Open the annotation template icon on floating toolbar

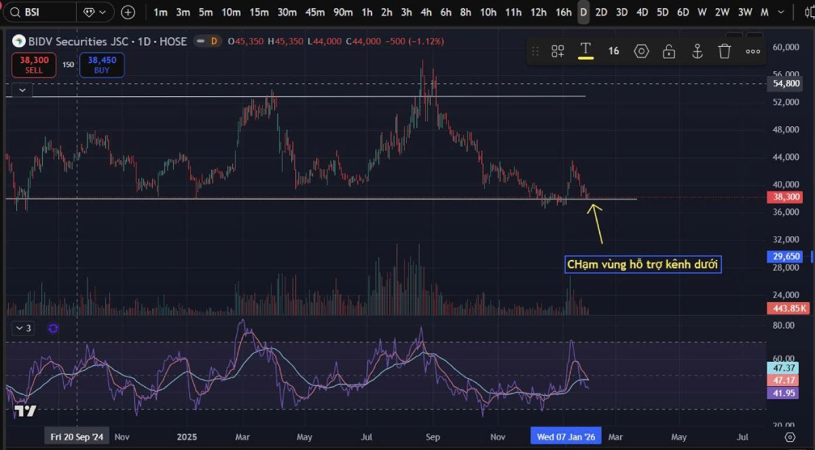pos(557,50)
